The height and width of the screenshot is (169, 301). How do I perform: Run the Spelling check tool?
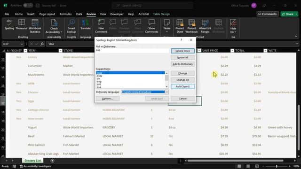(9, 24)
